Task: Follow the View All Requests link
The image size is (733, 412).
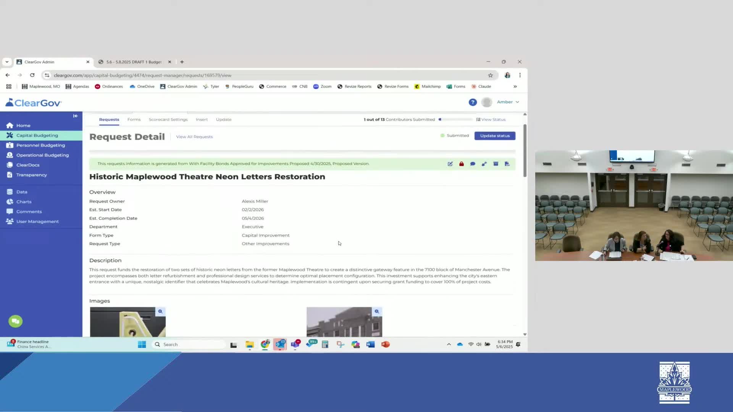Action: click(x=194, y=137)
